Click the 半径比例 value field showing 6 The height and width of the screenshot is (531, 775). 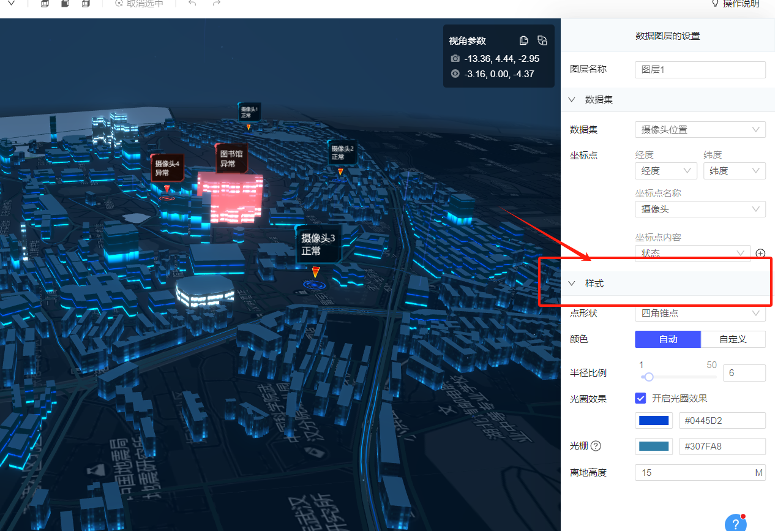pos(744,373)
